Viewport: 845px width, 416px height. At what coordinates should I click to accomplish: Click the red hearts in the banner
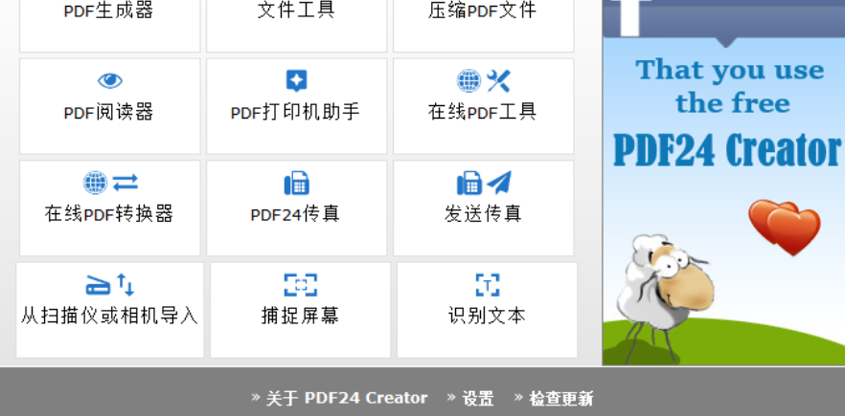pos(784,227)
